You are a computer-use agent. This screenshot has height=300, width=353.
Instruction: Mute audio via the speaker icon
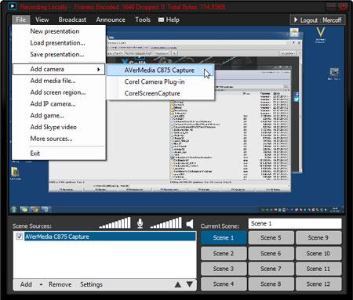(190, 224)
